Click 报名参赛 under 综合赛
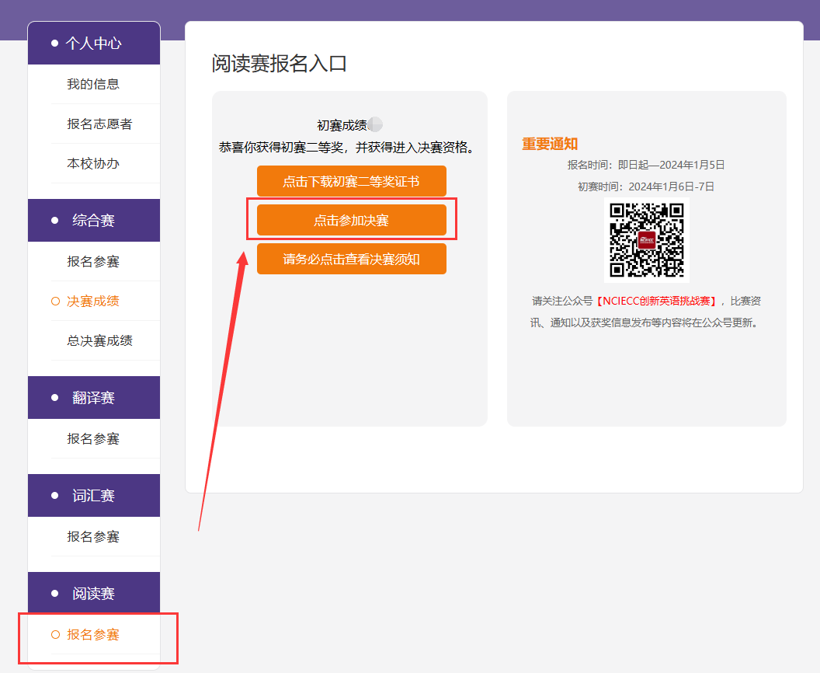Image resolution: width=820 pixels, height=673 pixels. (x=93, y=262)
